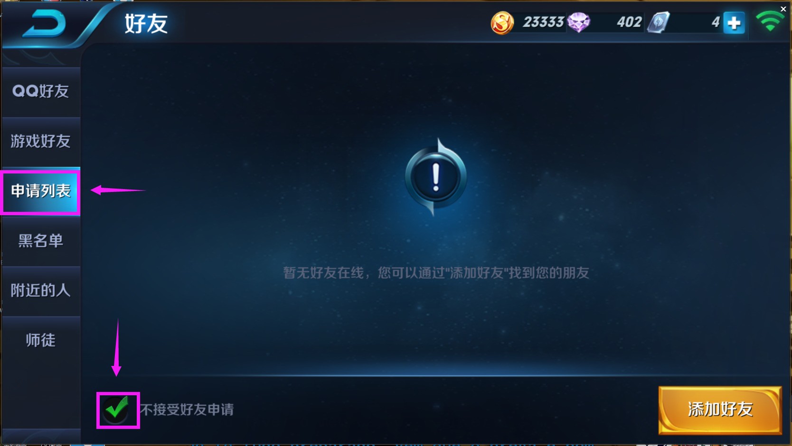
Task: Click the 23333 gold balance
Action: [543, 22]
